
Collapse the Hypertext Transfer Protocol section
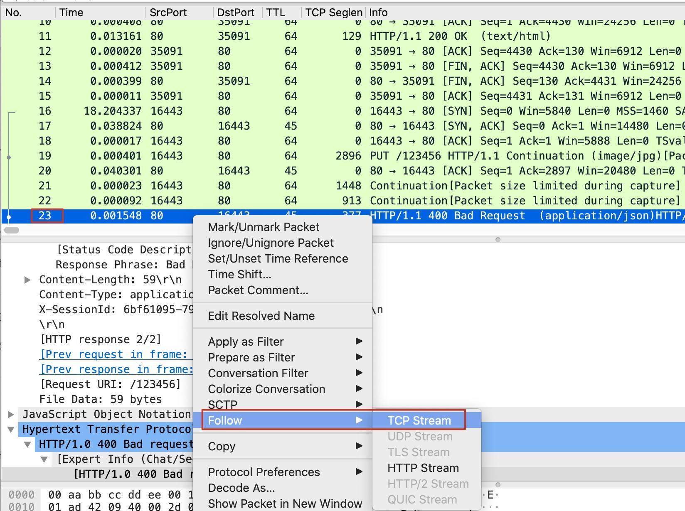pos(11,429)
